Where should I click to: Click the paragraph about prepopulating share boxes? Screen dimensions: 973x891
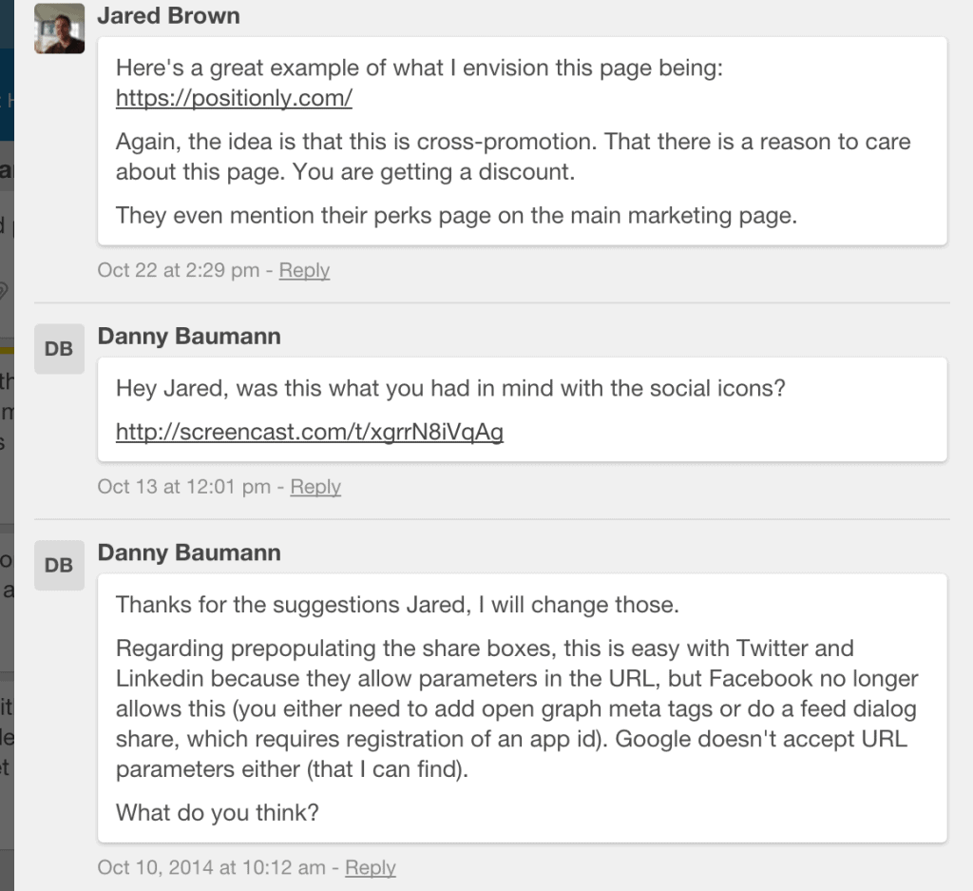click(513, 708)
